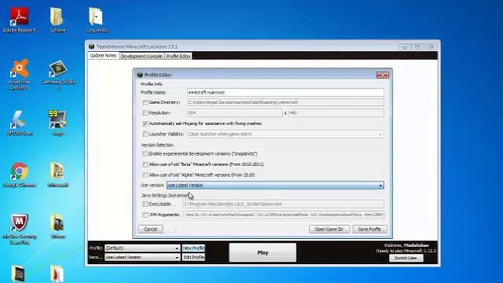Open the Version dropdown in the launcher
Viewport: 503px width, 283px height.
[142, 257]
